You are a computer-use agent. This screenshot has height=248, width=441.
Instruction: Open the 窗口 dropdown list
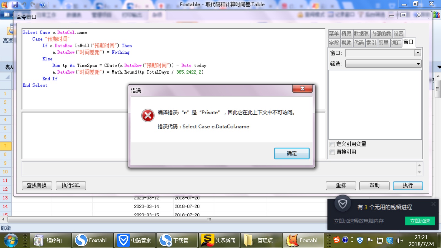pos(418,53)
